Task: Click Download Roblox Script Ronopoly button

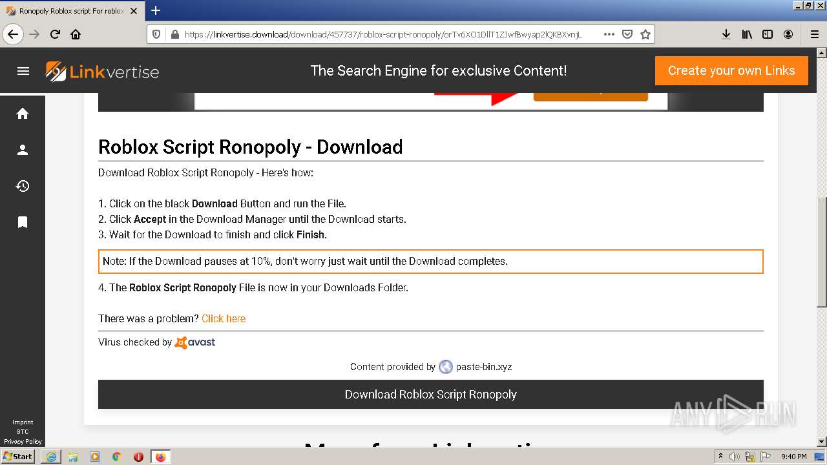Action: click(x=431, y=394)
